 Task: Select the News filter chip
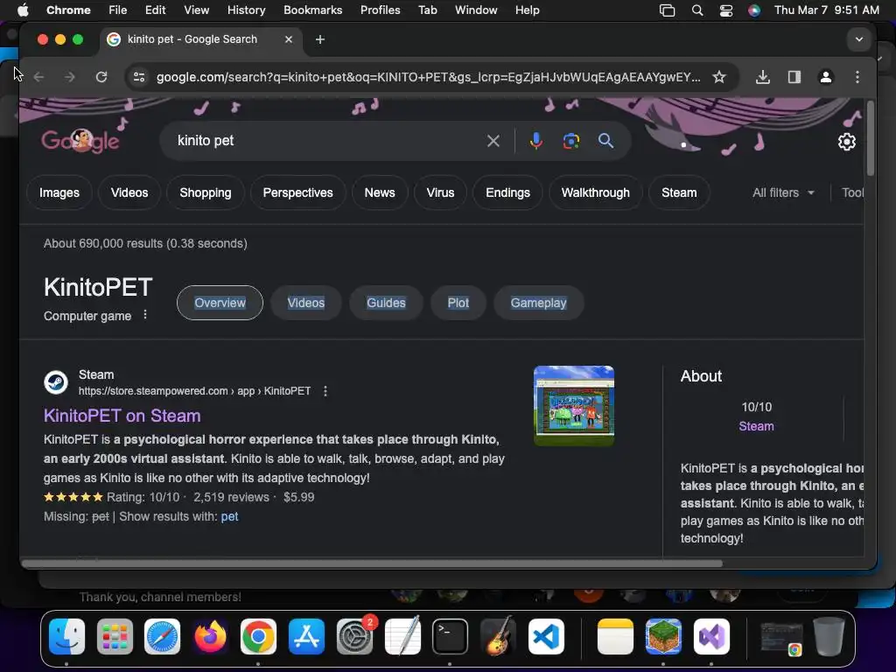[380, 192]
